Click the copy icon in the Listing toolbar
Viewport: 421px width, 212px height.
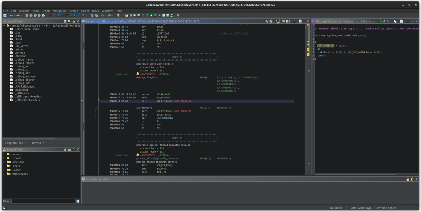pos(267,21)
